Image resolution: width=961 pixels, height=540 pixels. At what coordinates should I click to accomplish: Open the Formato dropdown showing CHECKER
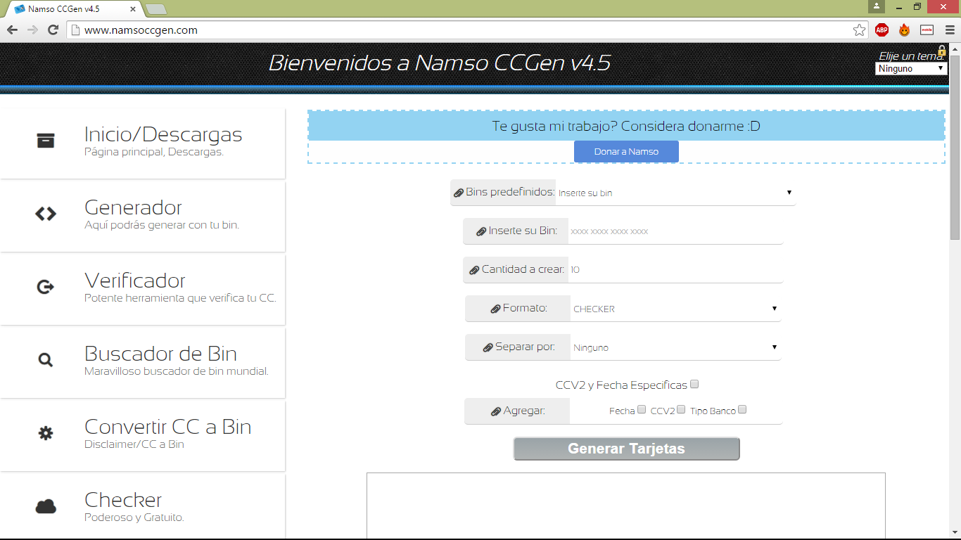point(675,309)
